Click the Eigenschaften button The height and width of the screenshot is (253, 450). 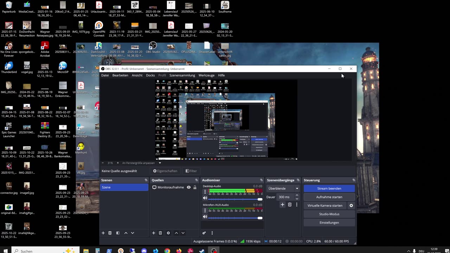point(165,171)
